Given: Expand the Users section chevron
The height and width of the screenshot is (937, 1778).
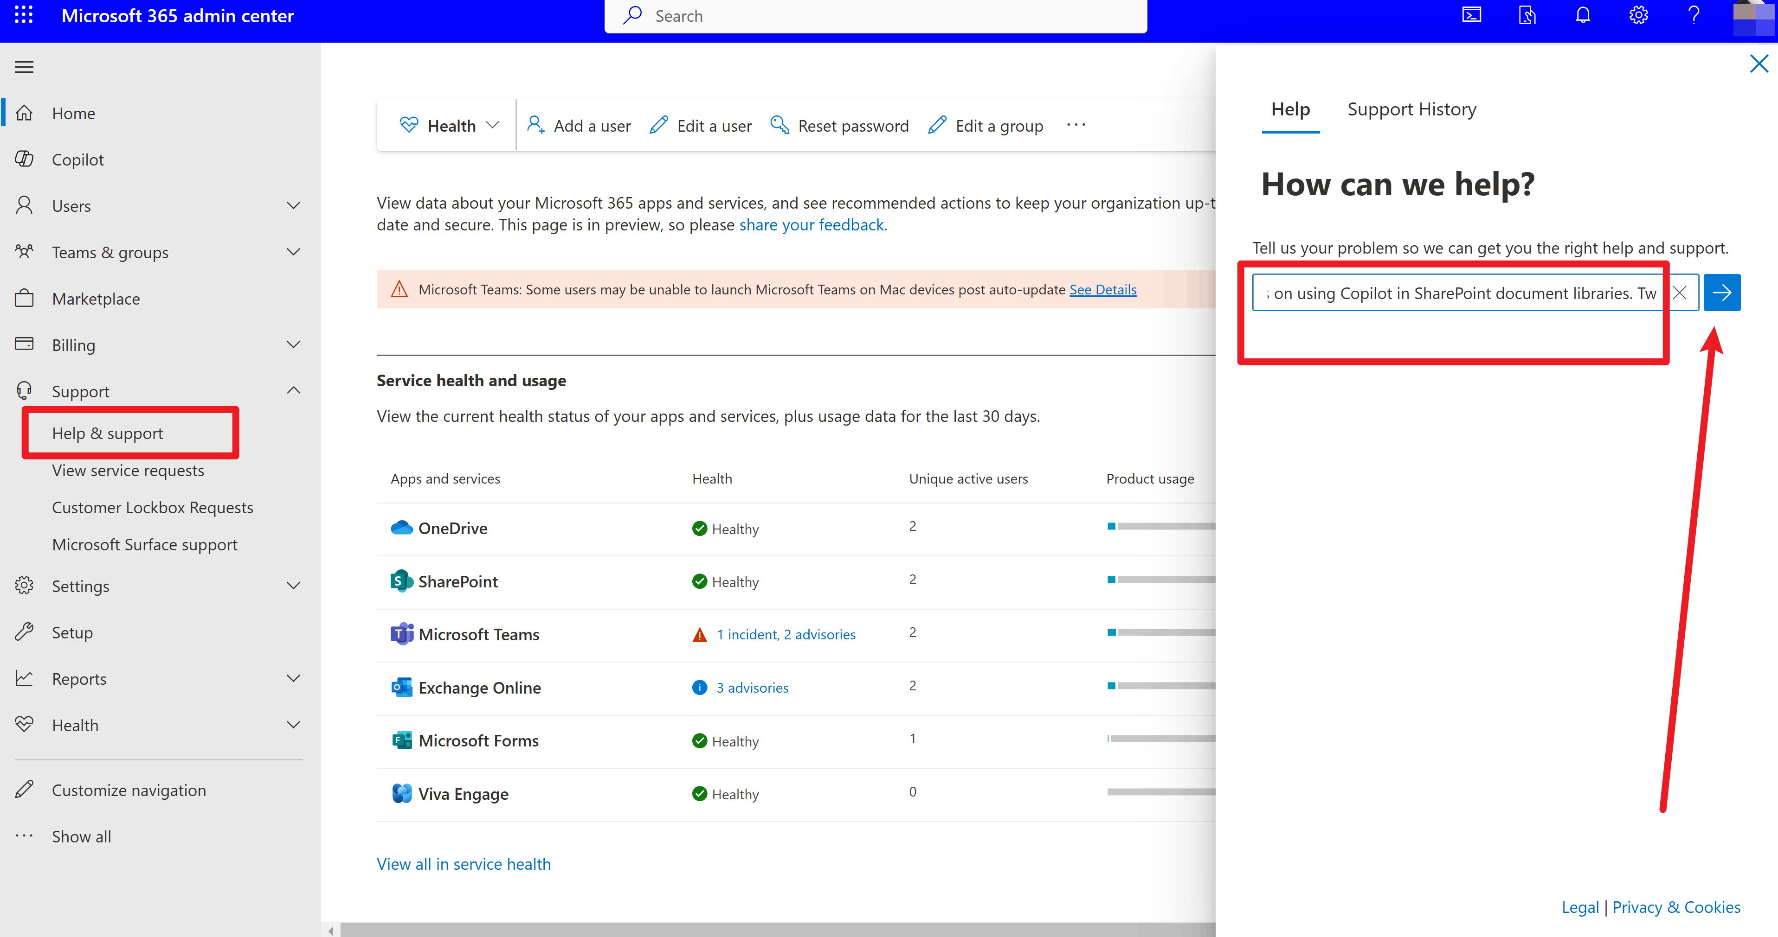Looking at the screenshot, I should pyautogui.click(x=293, y=205).
